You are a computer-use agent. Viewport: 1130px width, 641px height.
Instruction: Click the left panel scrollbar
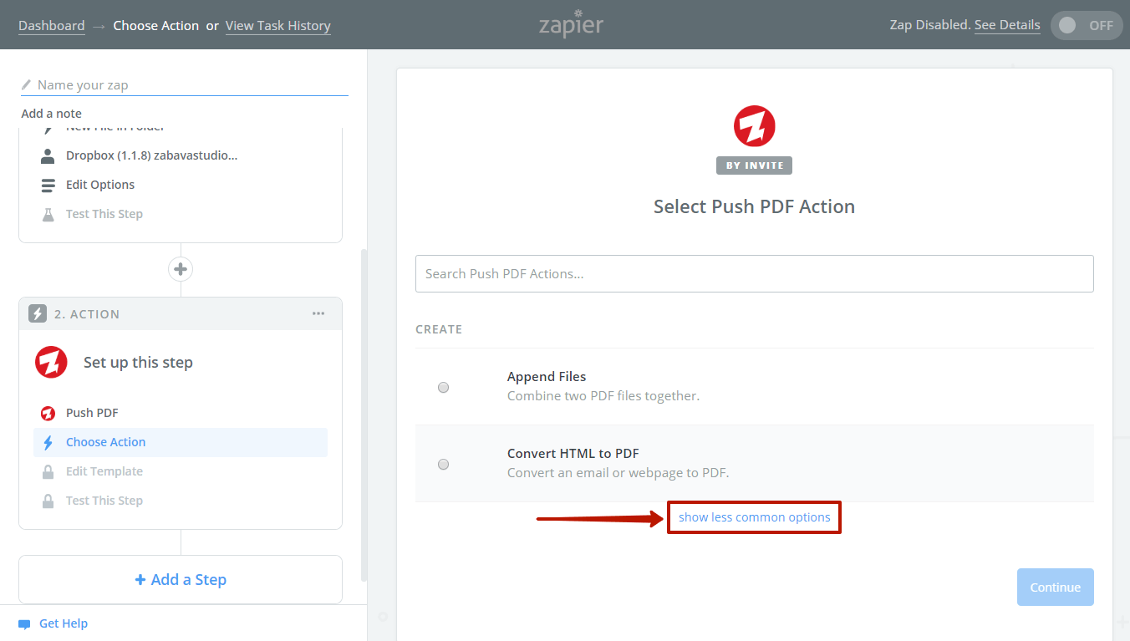tap(363, 415)
